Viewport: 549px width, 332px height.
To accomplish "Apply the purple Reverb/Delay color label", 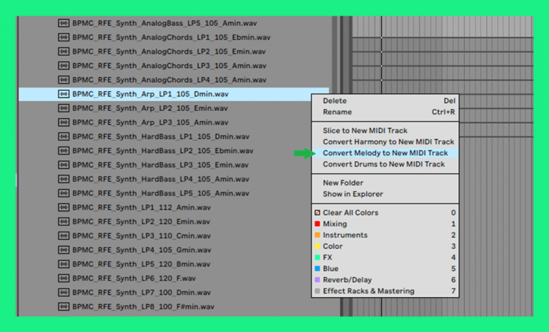I will tap(347, 280).
